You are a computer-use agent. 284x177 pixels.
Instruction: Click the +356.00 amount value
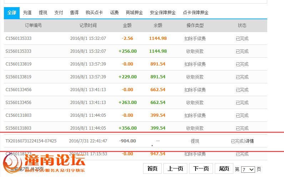point(127,128)
